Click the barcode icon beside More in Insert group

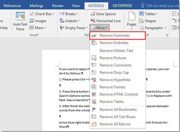[x=31, y=28]
